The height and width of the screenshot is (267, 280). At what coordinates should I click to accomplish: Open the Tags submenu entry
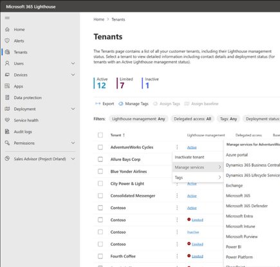[x=198, y=178]
